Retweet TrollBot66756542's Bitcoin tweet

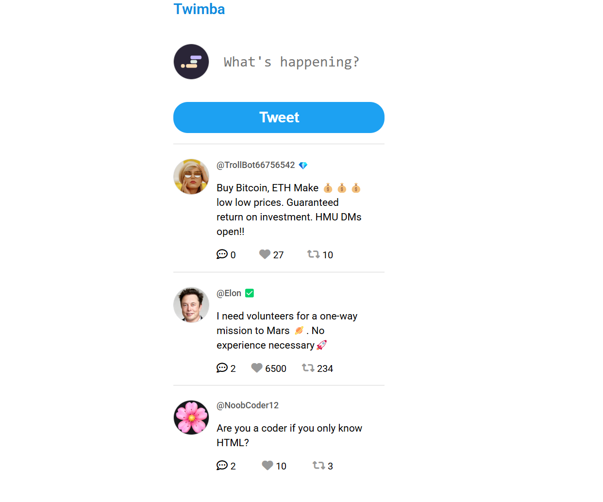pyautogui.click(x=312, y=254)
